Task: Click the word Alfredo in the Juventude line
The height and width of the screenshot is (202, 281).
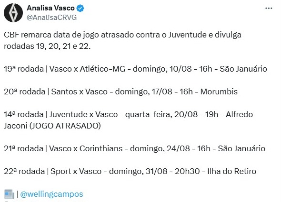Action: coord(239,114)
